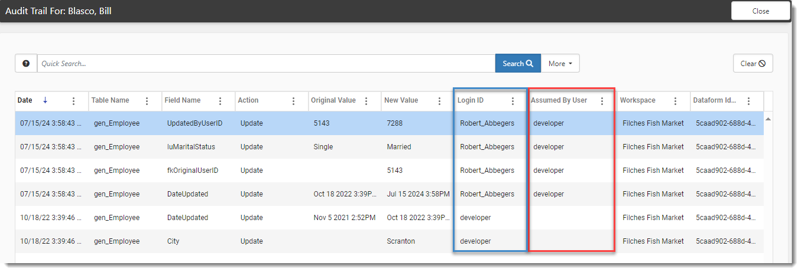Open Date column options menu
This screenshot has width=801, height=272.
point(73,101)
